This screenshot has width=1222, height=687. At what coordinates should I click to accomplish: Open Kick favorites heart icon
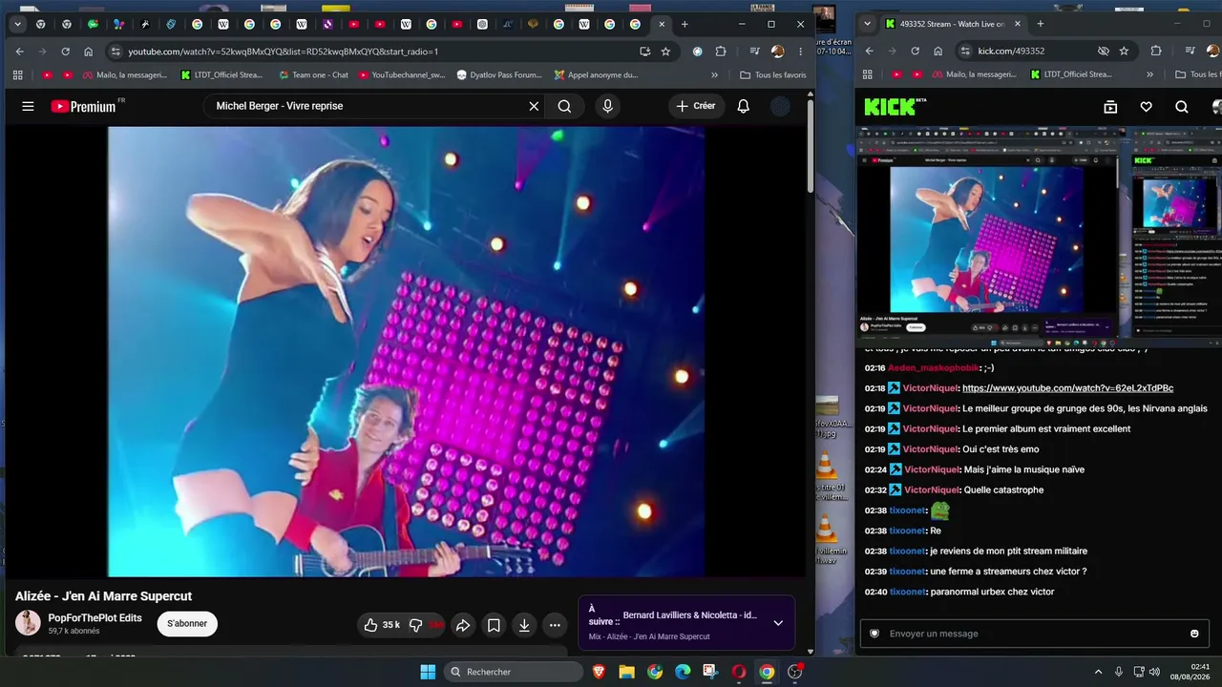coord(1146,107)
